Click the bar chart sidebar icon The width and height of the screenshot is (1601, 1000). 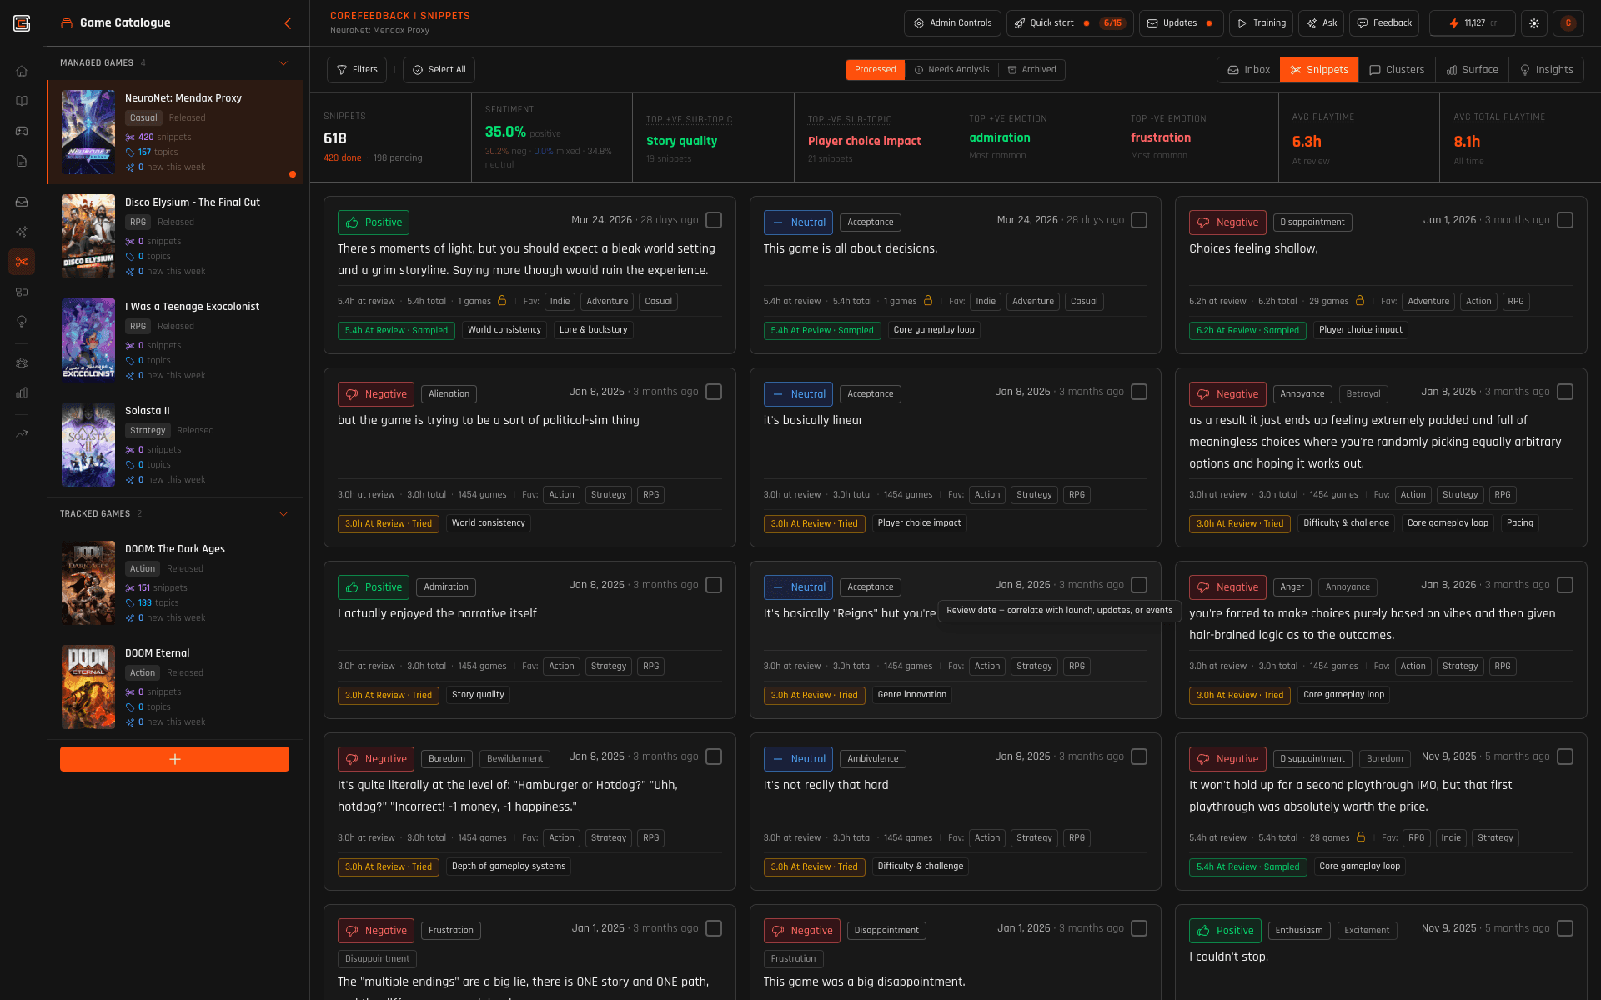[22, 392]
